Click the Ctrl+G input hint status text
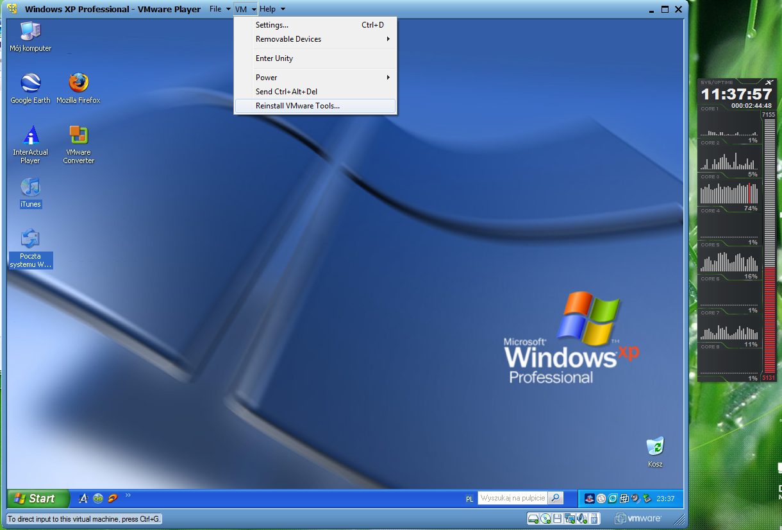The width and height of the screenshot is (782, 530). click(x=84, y=518)
